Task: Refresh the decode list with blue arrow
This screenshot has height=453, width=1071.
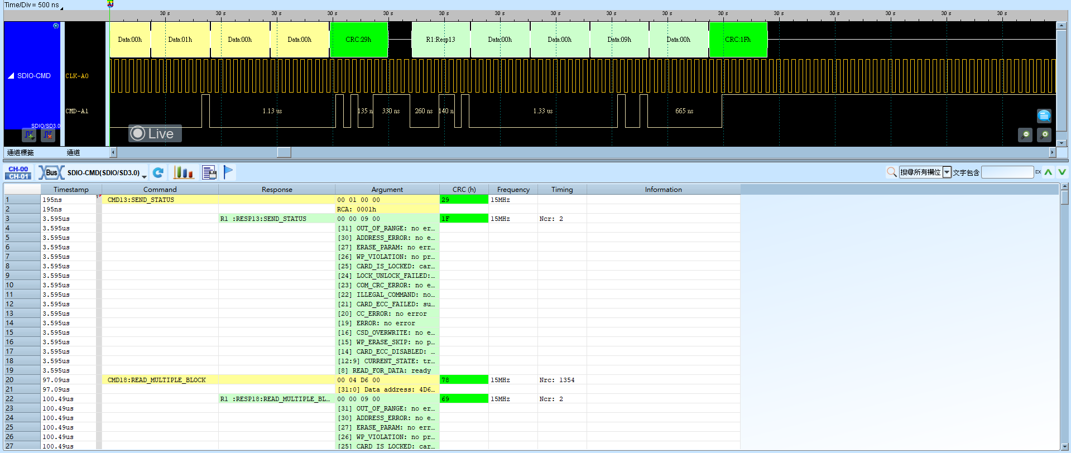Action: (x=159, y=173)
